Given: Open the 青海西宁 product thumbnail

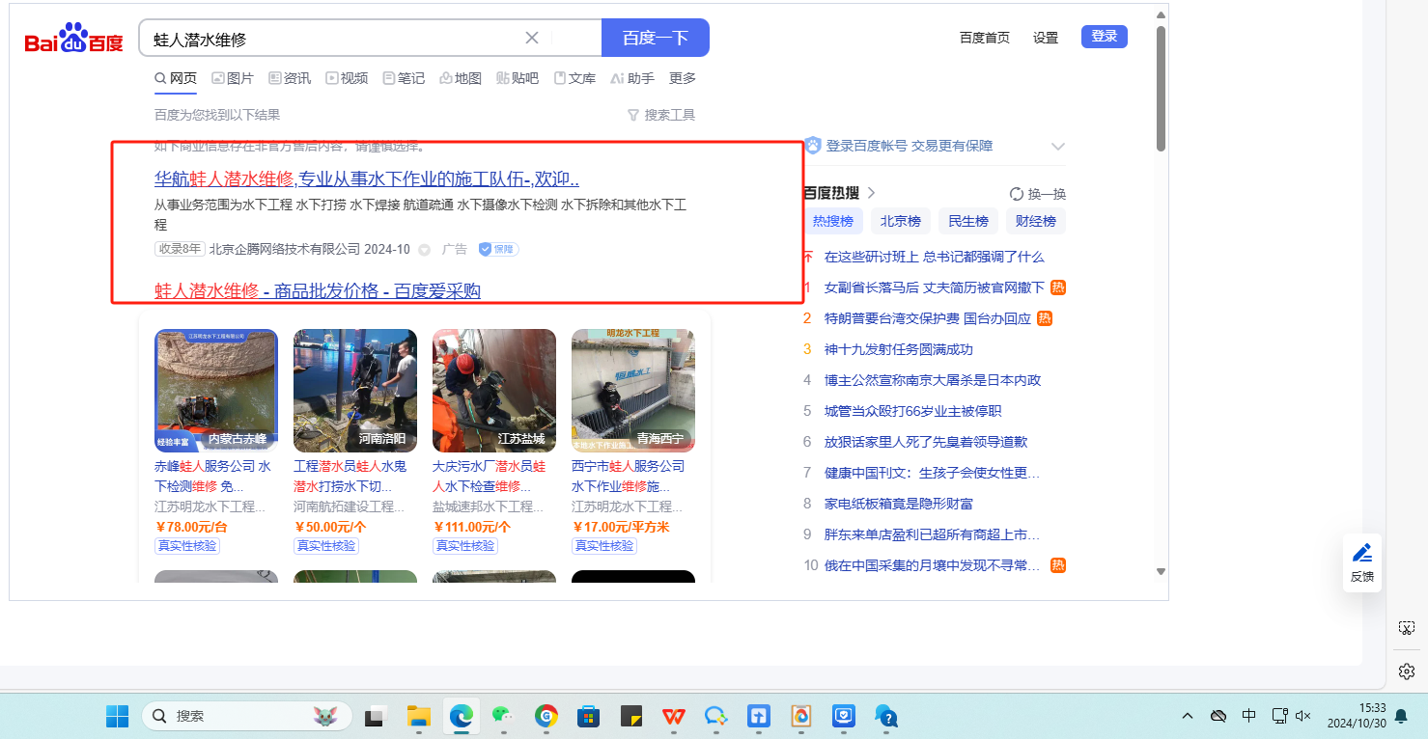Looking at the screenshot, I should (633, 391).
